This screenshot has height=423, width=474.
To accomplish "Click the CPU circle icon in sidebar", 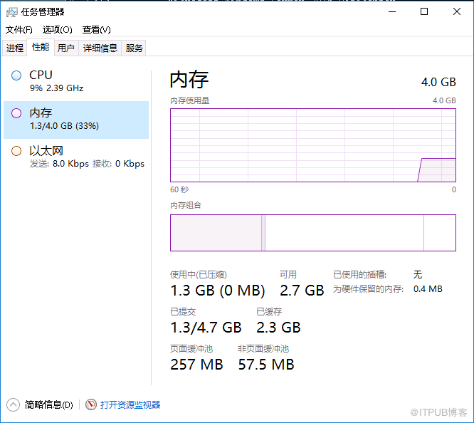I will coord(16,75).
